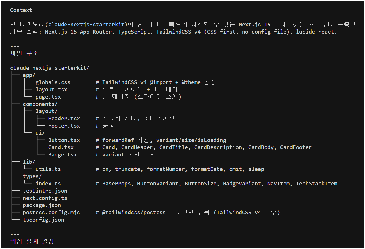Click the utils.ts file entry
The width and height of the screenshot is (365, 249).
click(x=48, y=169)
